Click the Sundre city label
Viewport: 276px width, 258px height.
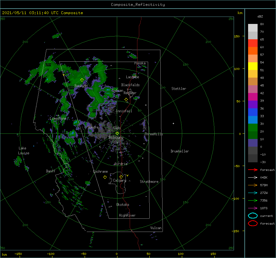coord(93,127)
